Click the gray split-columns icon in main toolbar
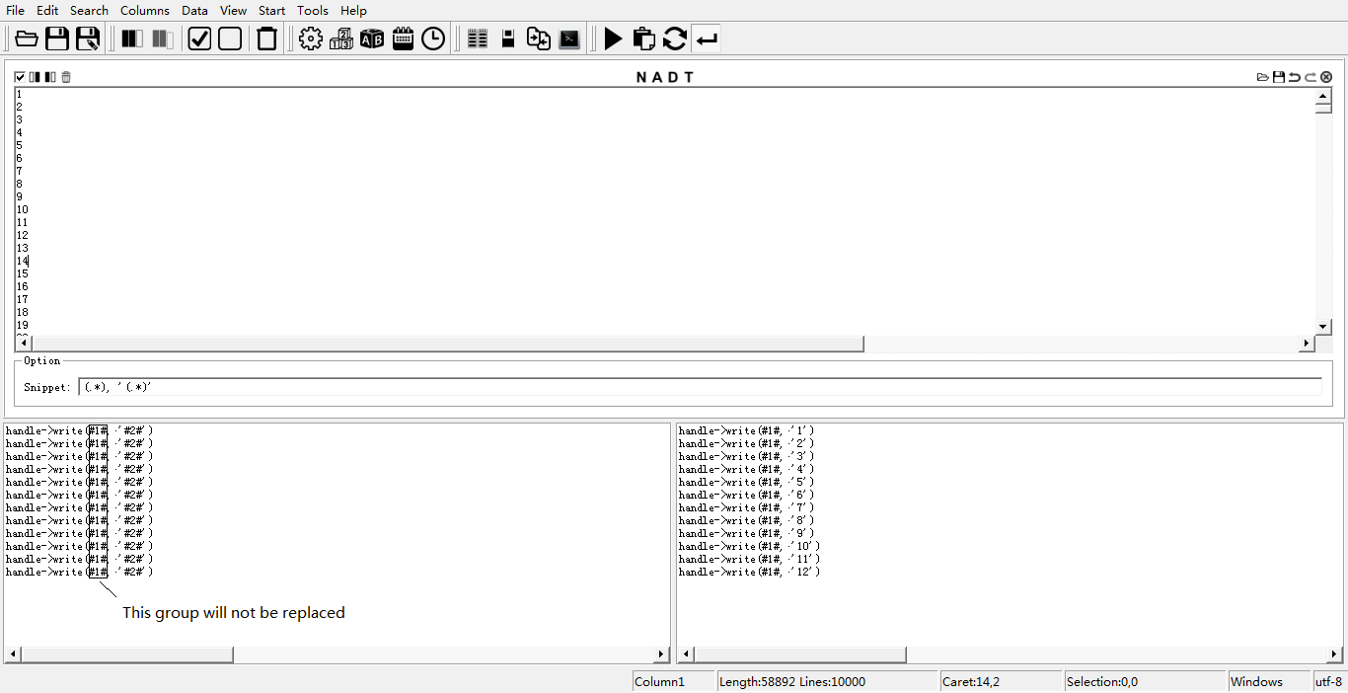1348x693 pixels. click(163, 38)
